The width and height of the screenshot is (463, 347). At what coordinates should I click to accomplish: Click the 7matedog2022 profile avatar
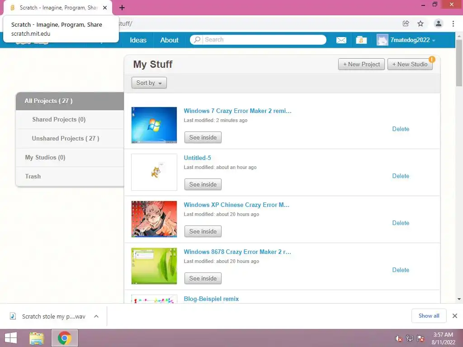(x=382, y=40)
